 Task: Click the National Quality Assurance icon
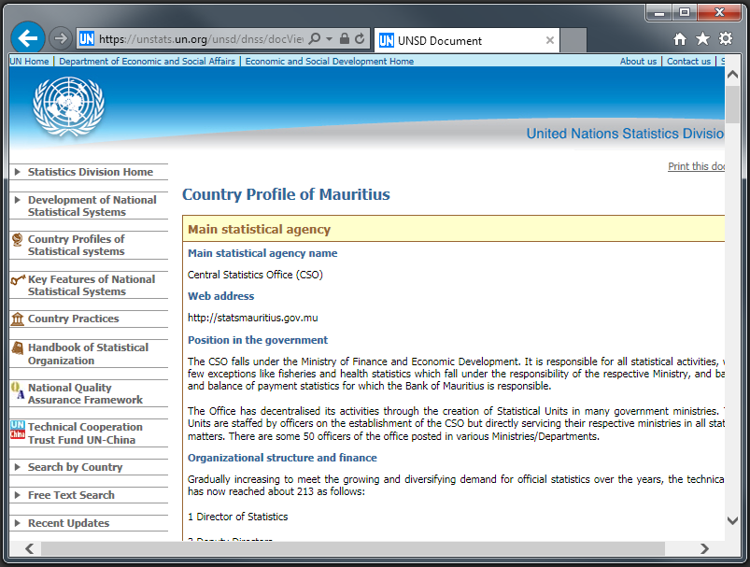click(17, 390)
